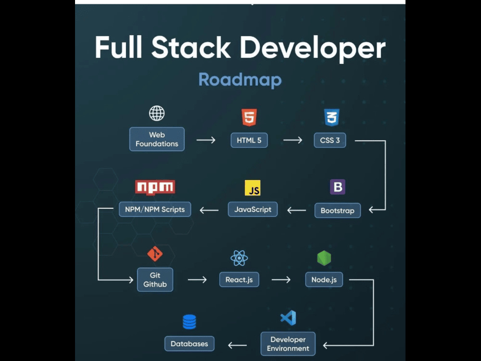The image size is (481, 361).
Task: Select the JavaScript box
Action: (x=253, y=209)
